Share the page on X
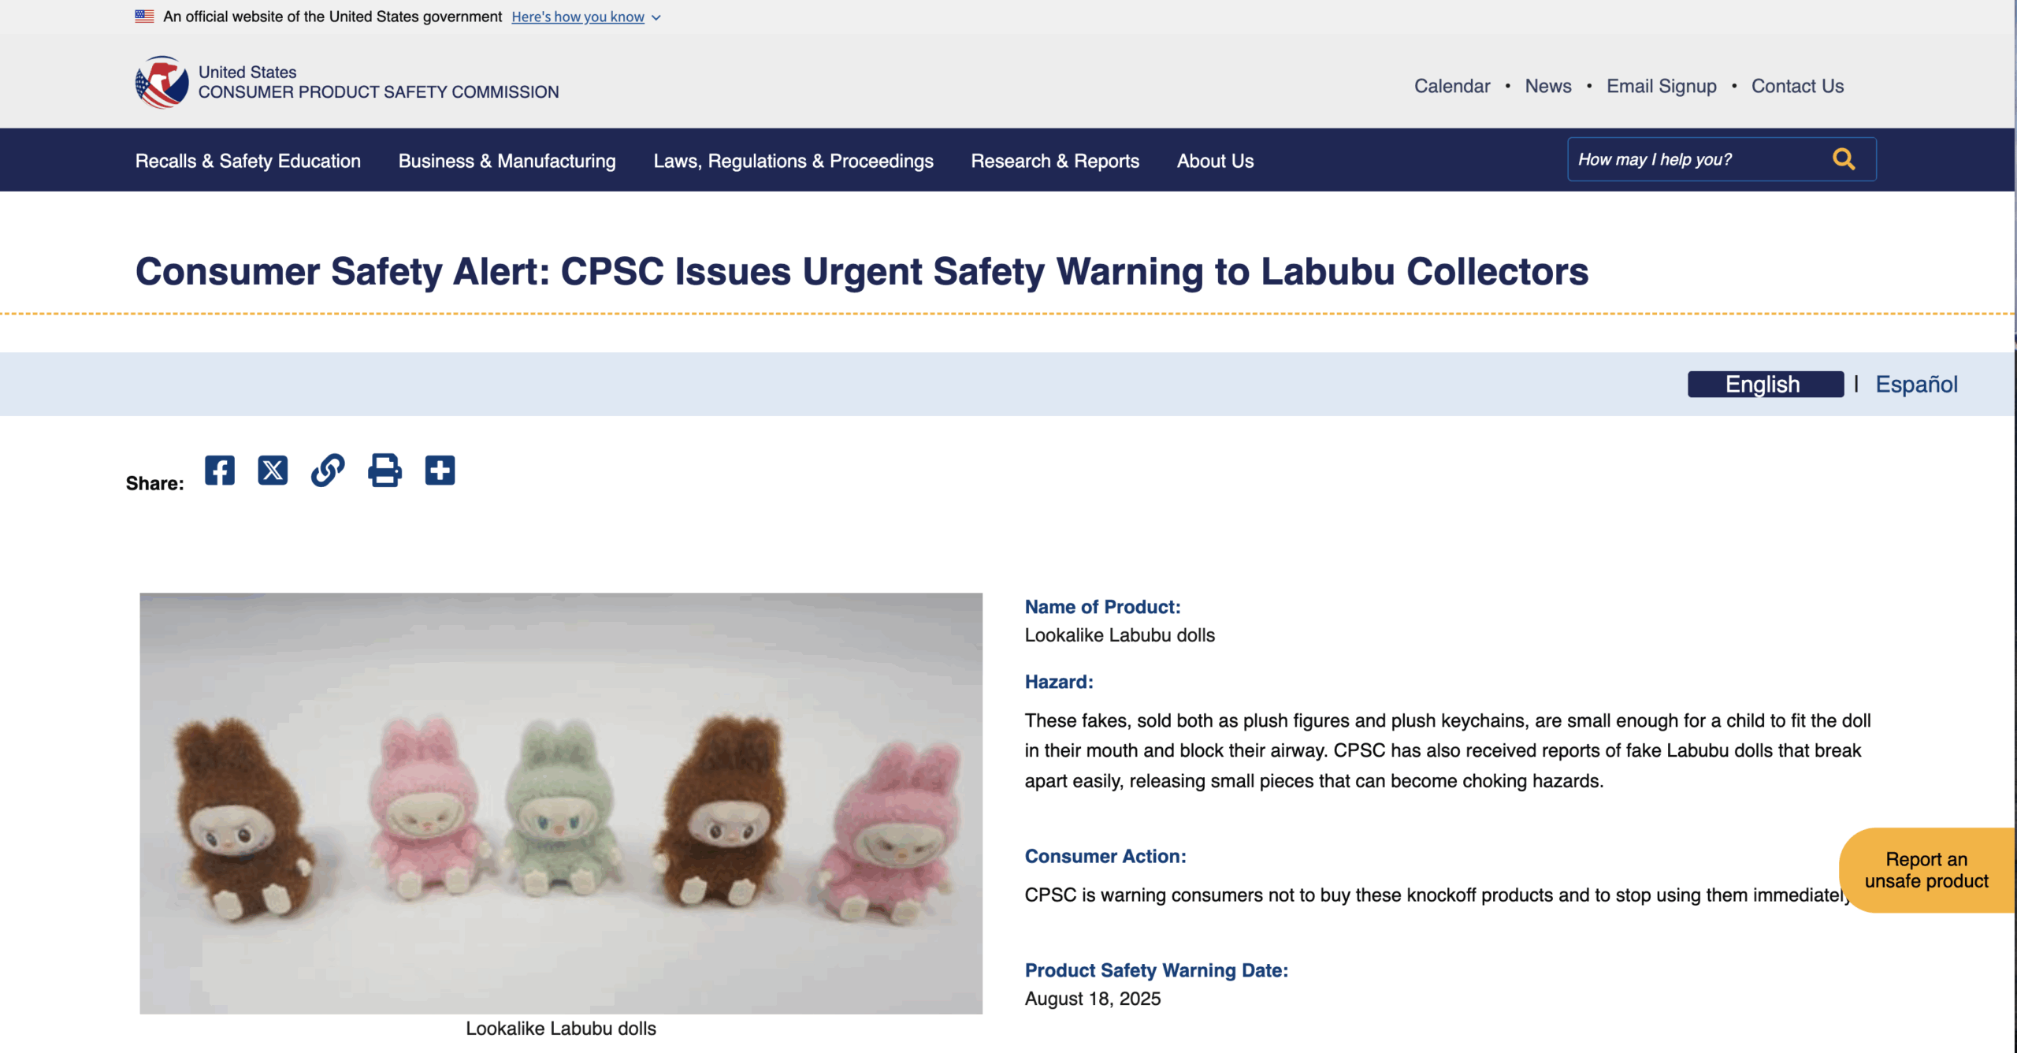This screenshot has height=1053, width=2017. pyautogui.click(x=273, y=471)
